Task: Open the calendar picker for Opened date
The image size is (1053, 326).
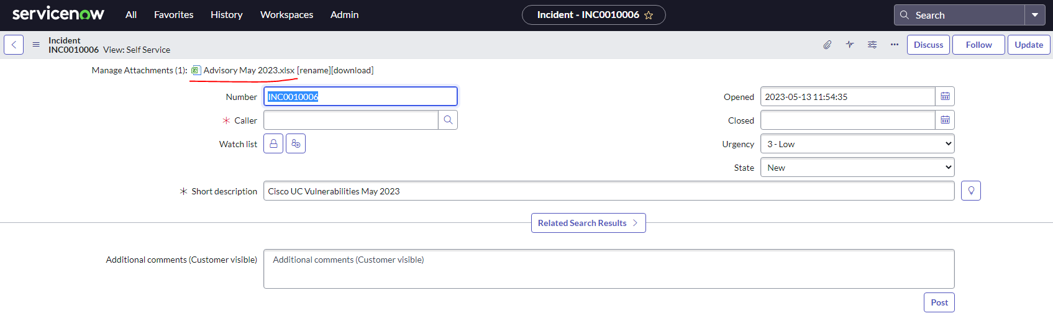Action: pos(945,96)
